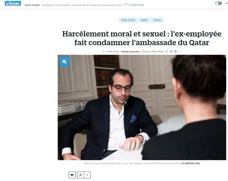The width and height of the screenshot is (228, 181).
Task: Click the comment count number 2
Action: (179, 51)
